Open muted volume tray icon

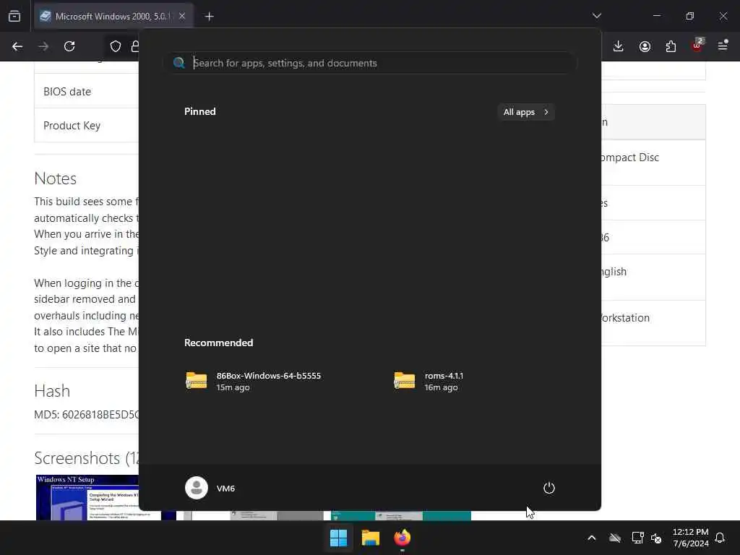(x=656, y=538)
